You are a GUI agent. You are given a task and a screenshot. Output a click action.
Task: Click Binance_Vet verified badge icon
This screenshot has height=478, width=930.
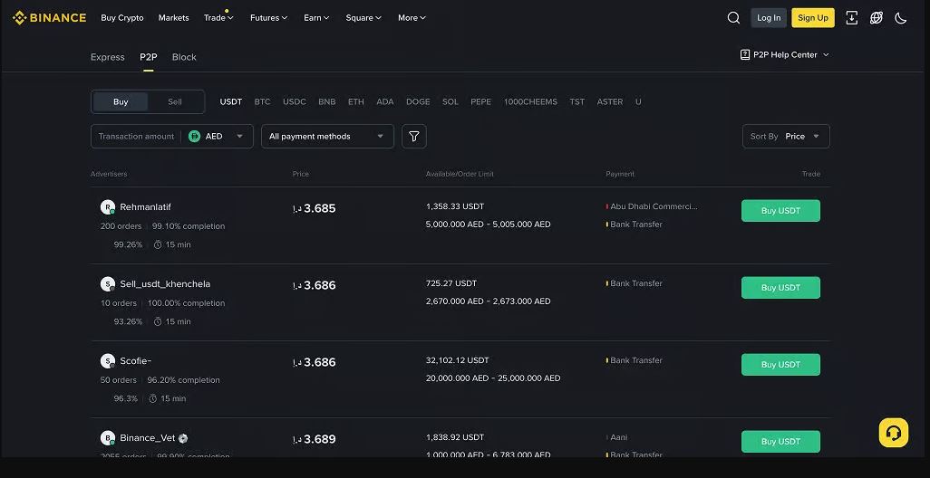183,438
